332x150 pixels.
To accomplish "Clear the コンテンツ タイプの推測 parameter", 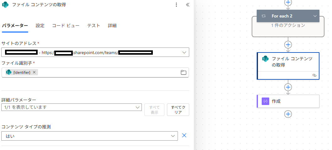I will pos(184,135).
